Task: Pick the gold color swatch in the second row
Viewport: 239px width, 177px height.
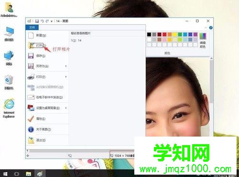Action: tap(170, 39)
